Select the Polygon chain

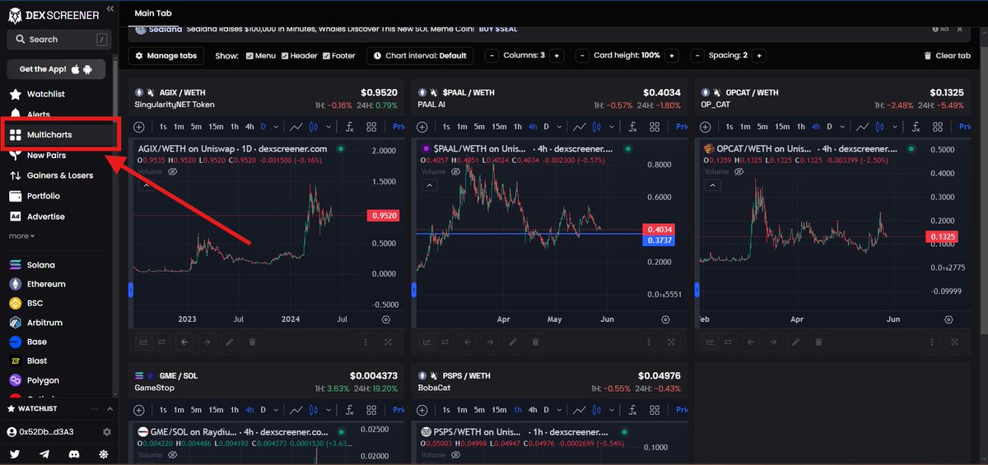click(43, 380)
